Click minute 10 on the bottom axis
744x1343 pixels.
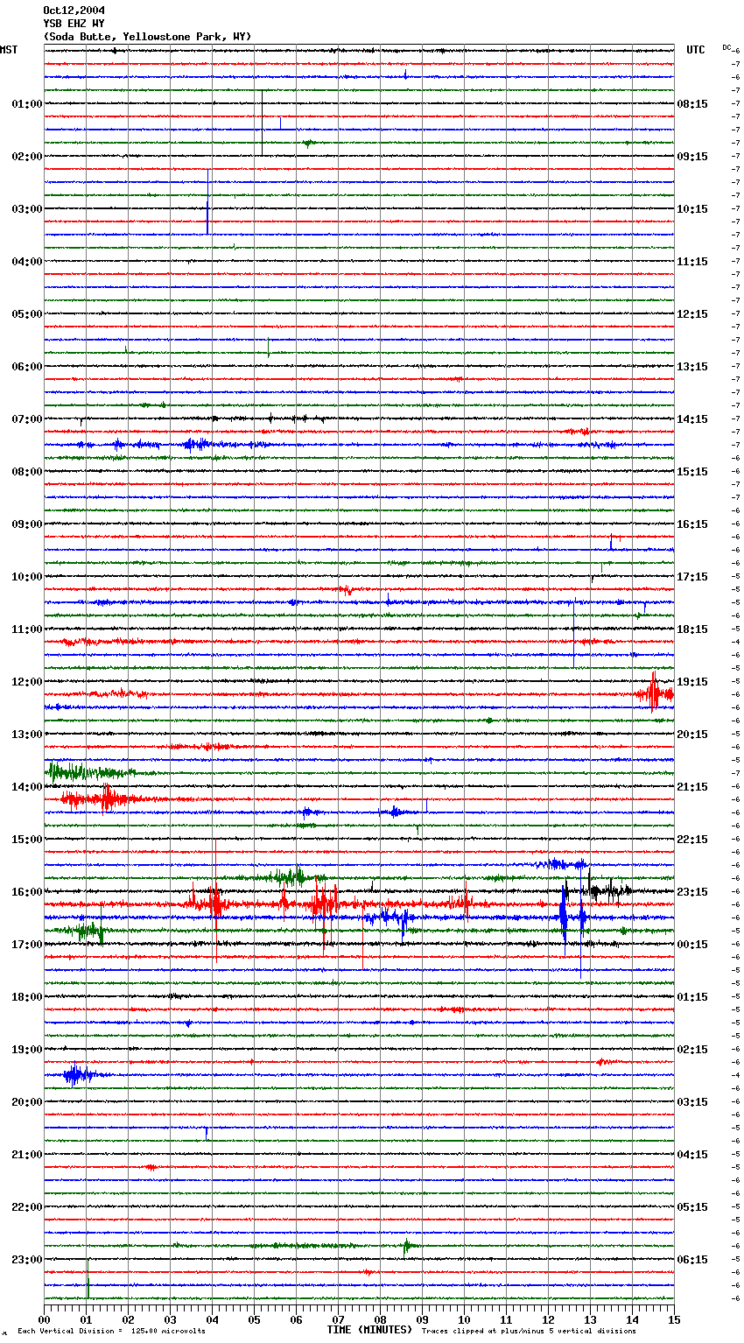click(465, 1320)
